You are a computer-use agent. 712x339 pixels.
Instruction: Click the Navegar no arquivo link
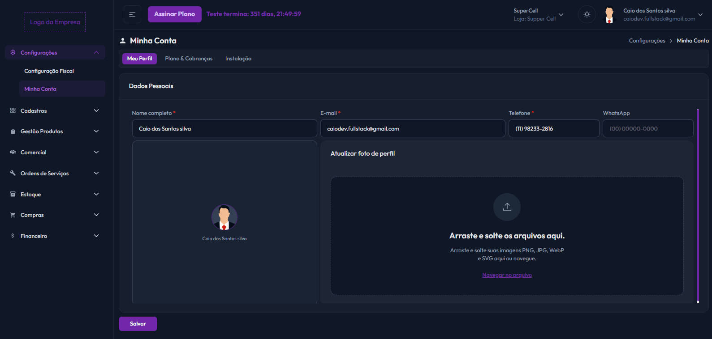click(x=507, y=275)
